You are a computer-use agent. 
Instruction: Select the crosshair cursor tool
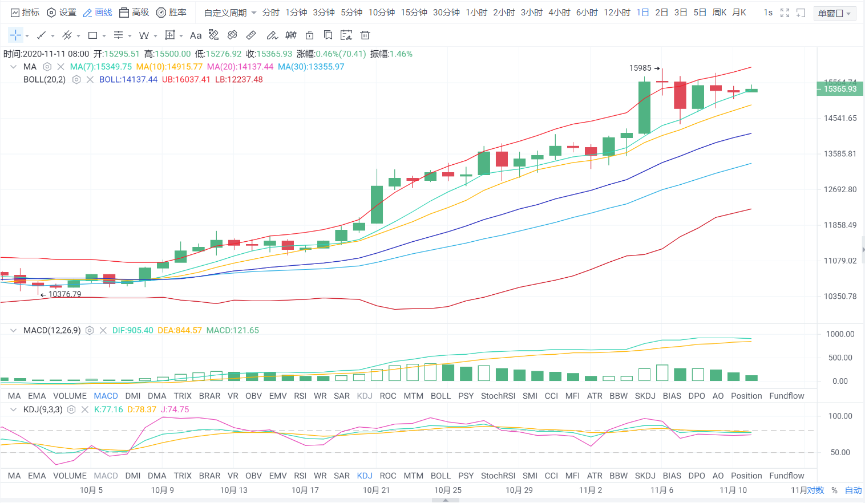coord(15,35)
